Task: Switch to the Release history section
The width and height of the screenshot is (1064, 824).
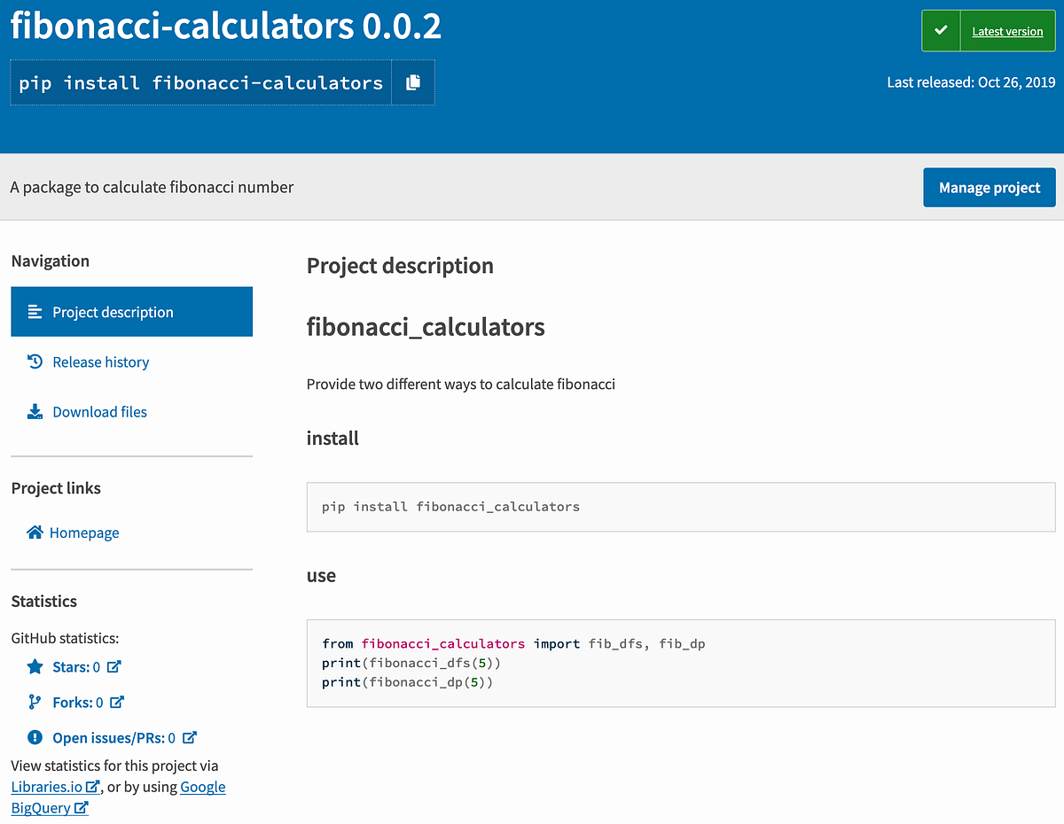Action: pyautogui.click(x=98, y=361)
